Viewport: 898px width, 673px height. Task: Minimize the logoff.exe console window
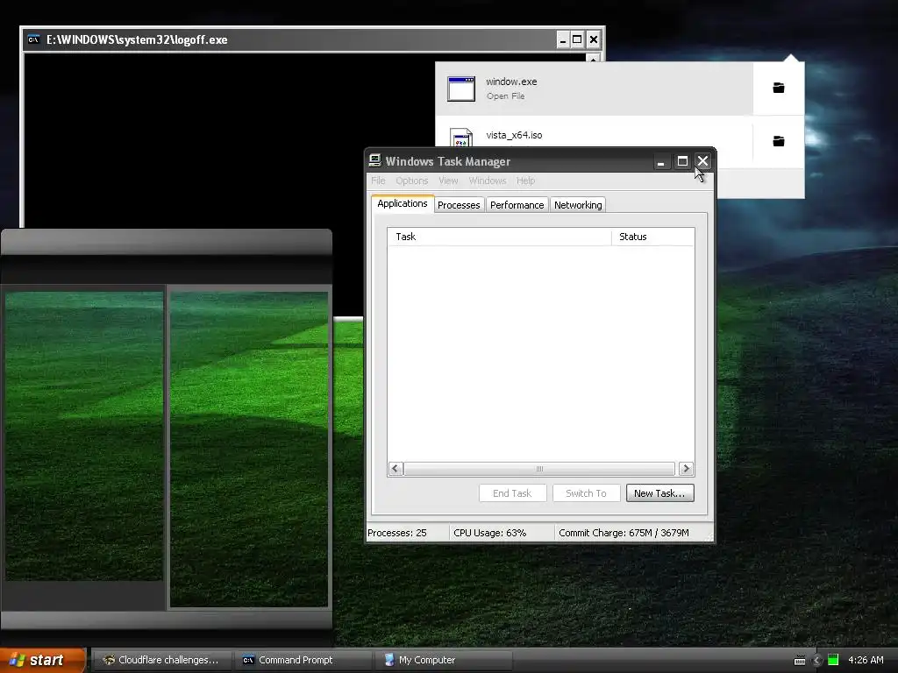[562, 39]
